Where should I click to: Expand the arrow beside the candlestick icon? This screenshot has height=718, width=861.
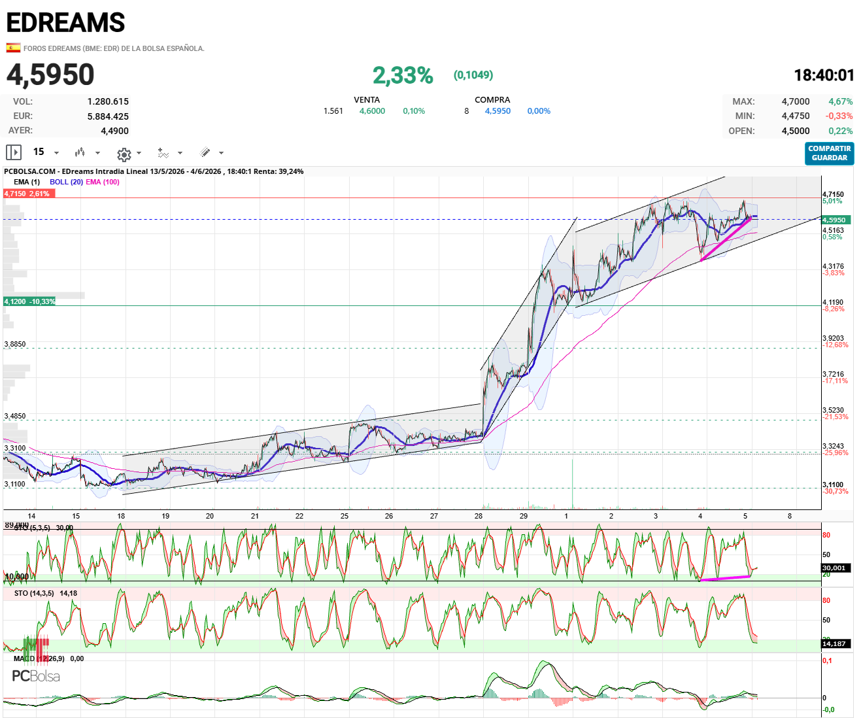pos(97,153)
